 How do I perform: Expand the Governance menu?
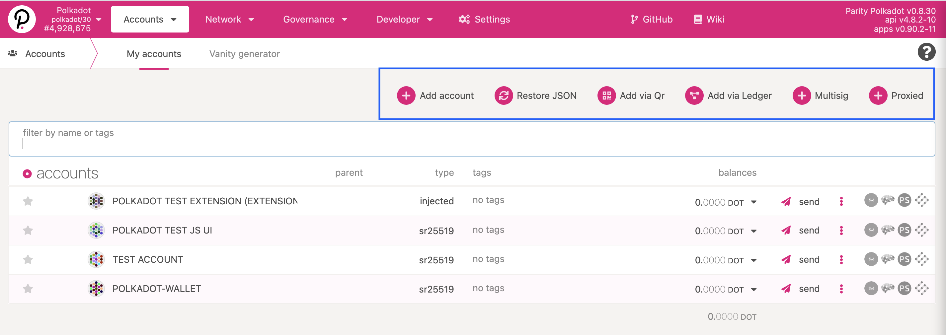[x=315, y=19]
